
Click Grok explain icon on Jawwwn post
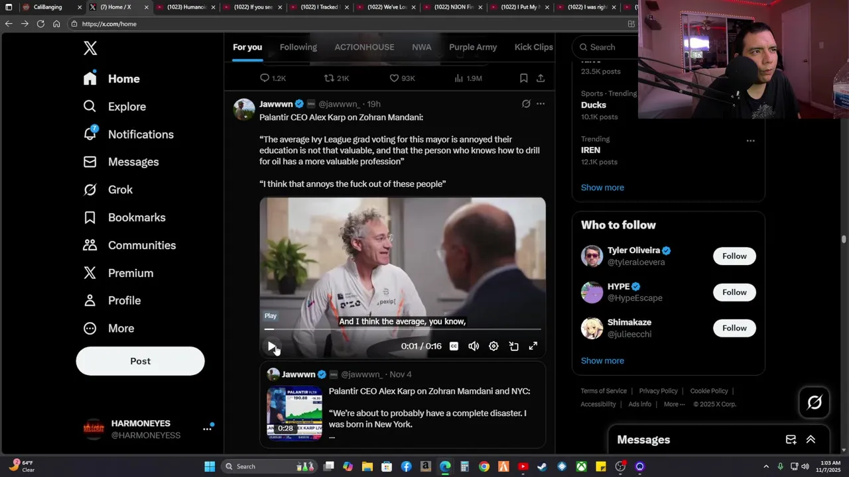pos(526,104)
